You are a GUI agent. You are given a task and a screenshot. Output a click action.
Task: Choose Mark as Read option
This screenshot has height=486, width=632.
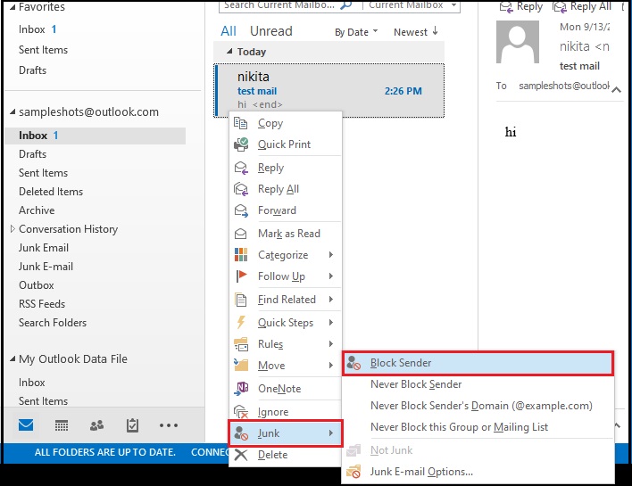tap(288, 234)
